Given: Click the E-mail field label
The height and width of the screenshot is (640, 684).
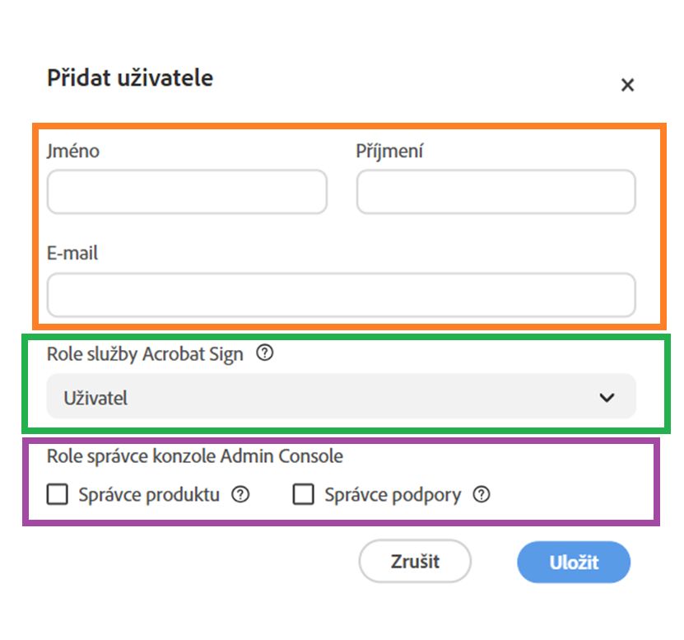Looking at the screenshot, I should click(72, 254).
